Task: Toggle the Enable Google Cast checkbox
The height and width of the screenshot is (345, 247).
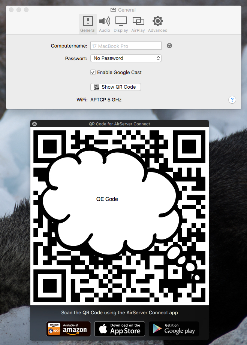Action: 93,72
